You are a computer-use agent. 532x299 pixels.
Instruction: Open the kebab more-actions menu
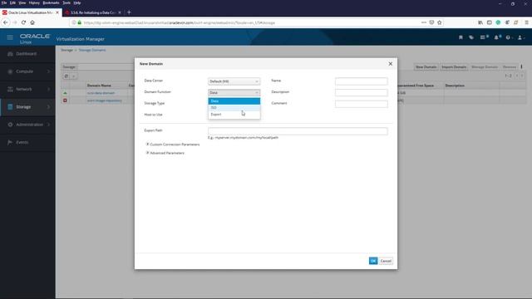point(521,66)
